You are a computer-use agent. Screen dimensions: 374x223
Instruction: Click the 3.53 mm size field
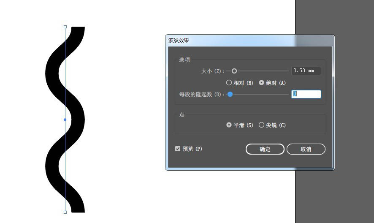(306, 71)
